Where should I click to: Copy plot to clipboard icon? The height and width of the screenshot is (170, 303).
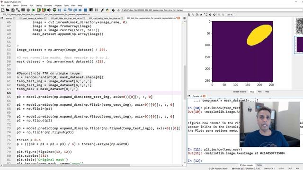pos(197,15)
